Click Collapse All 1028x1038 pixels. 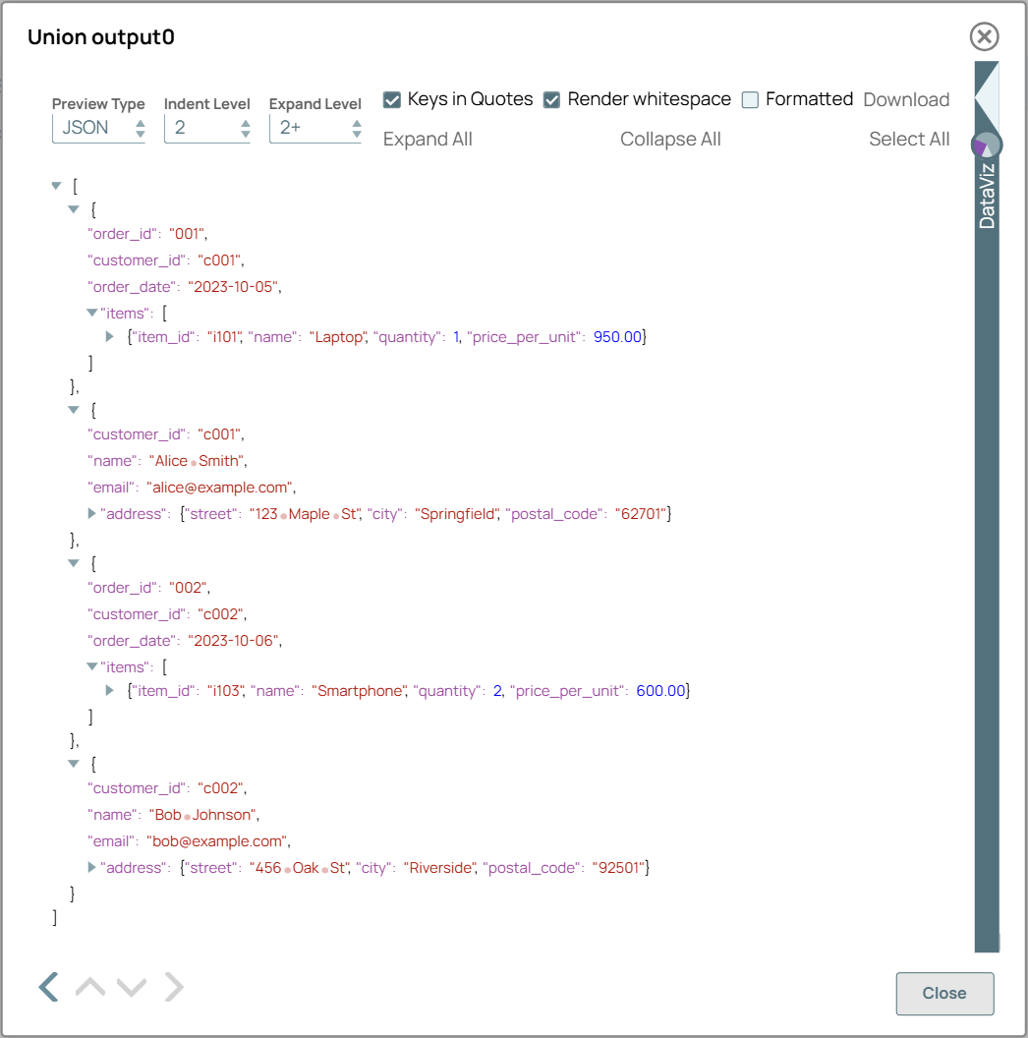point(670,140)
